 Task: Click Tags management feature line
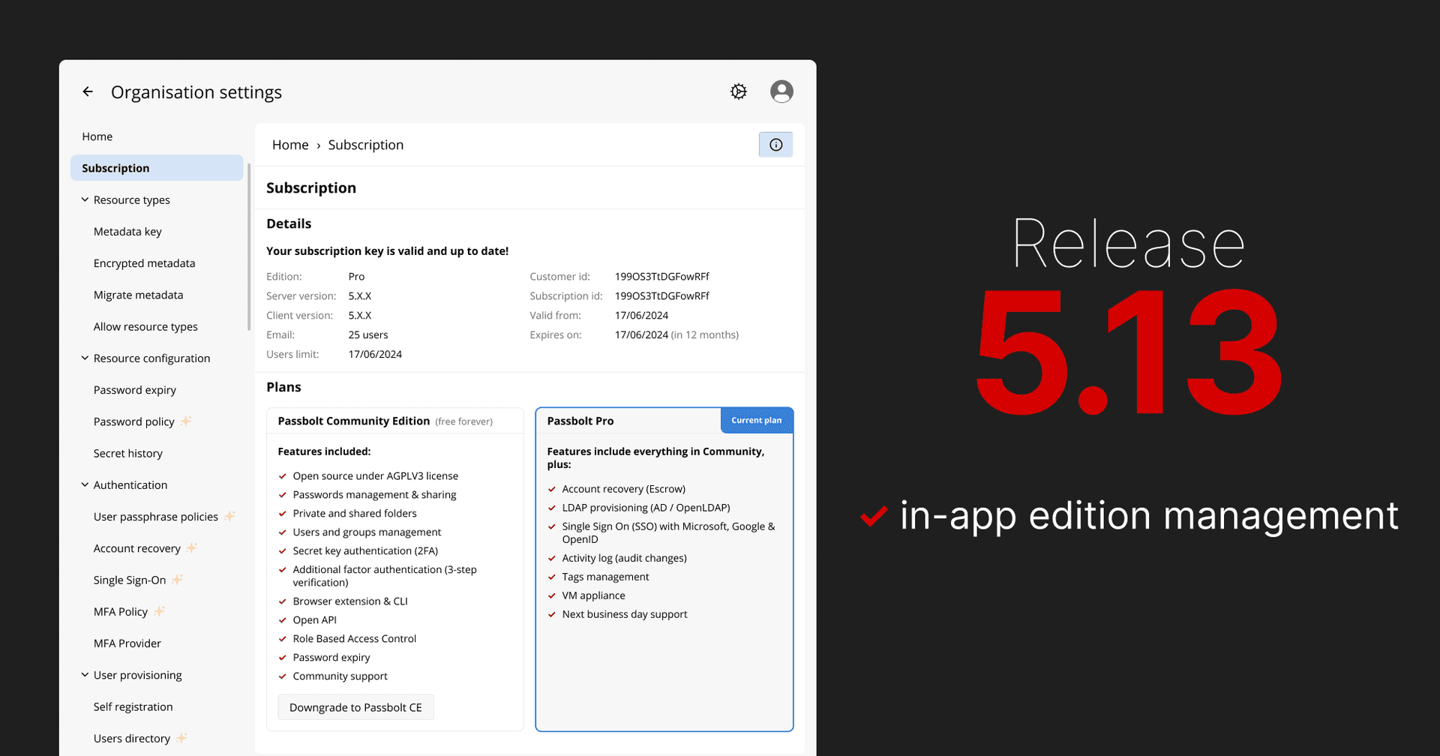(606, 577)
